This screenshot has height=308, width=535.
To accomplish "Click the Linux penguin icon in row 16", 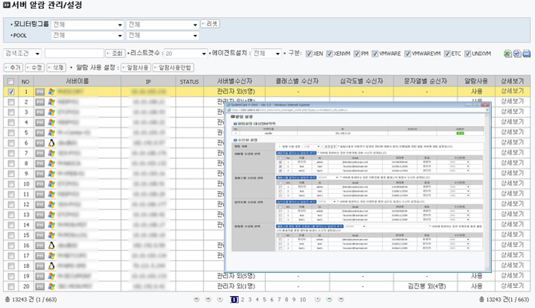I will pyautogui.click(x=51, y=245).
